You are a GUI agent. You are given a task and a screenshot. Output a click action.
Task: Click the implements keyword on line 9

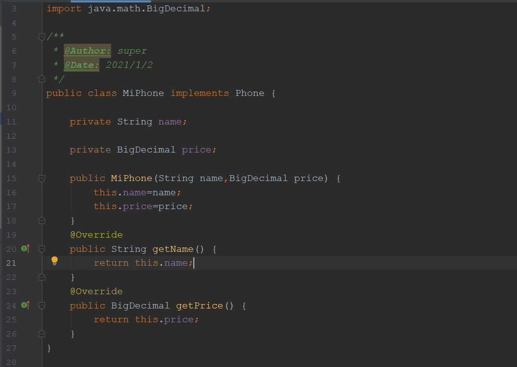tap(200, 93)
